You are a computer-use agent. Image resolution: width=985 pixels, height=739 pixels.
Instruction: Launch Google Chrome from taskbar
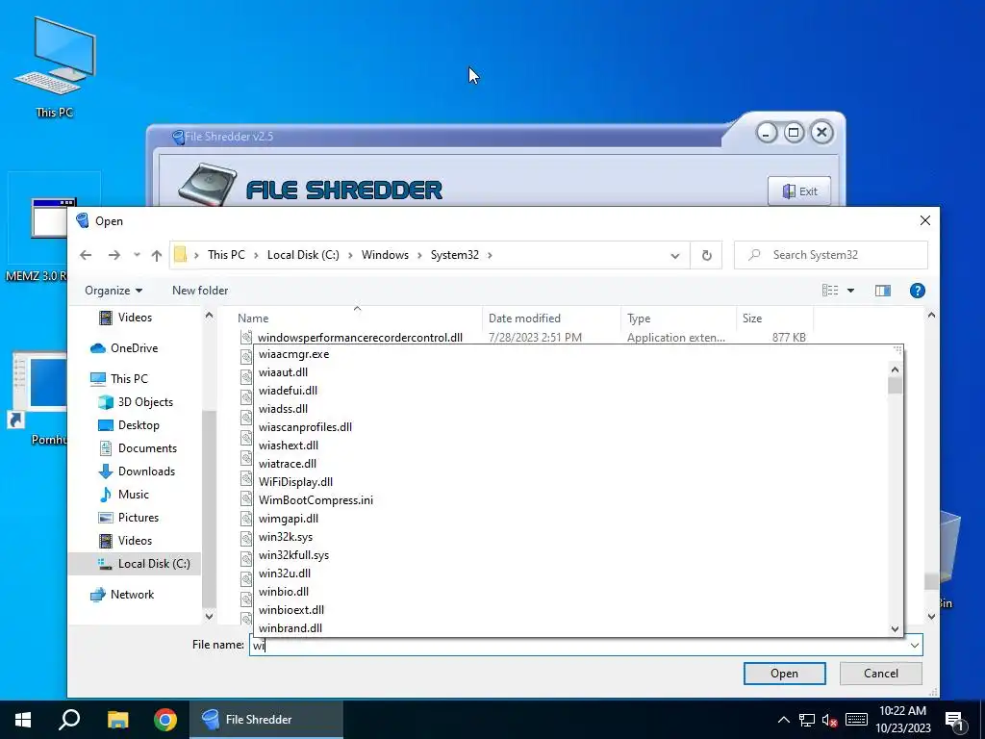pyautogui.click(x=165, y=720)
